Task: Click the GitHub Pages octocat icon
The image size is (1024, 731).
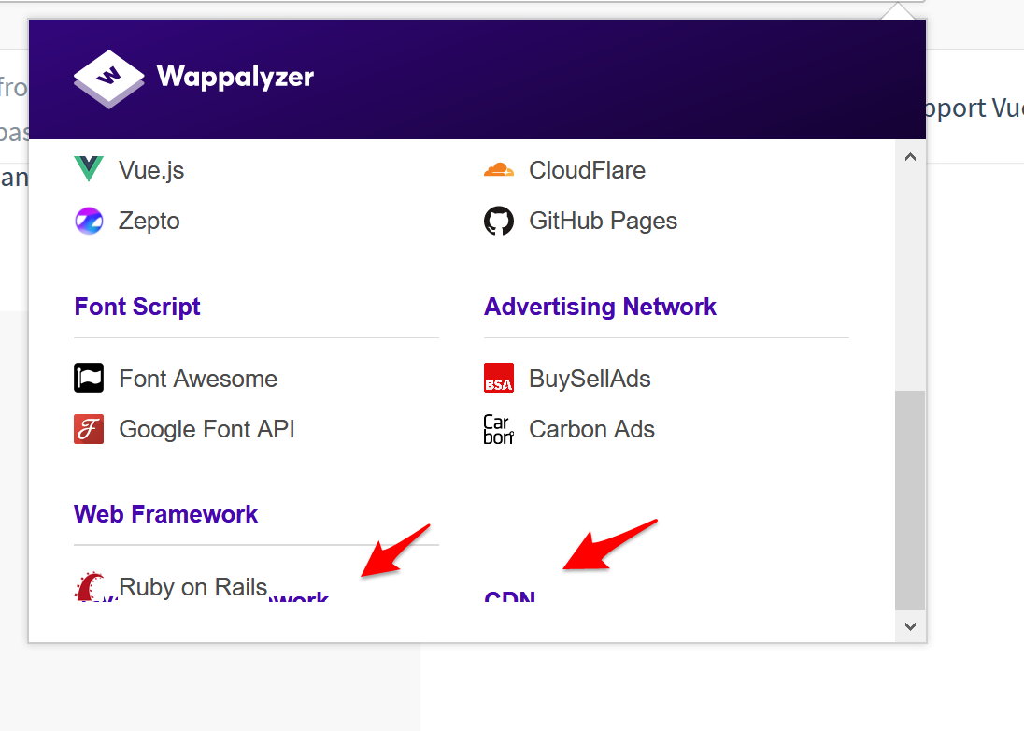Action: coord(499,221)
